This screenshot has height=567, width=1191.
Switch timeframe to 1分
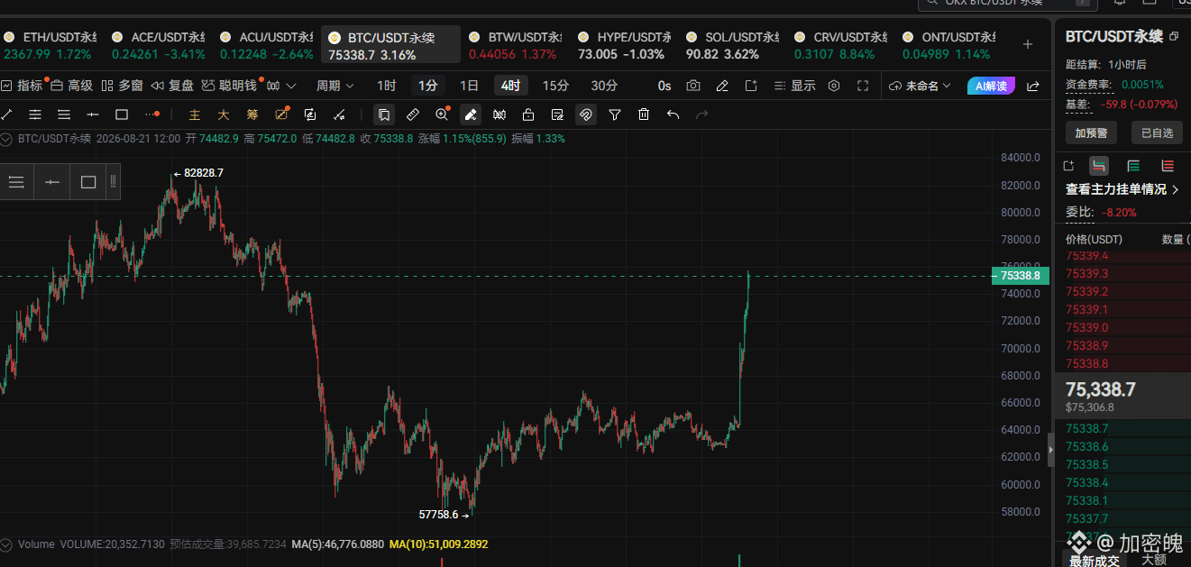pyautogui.click(x=428, y=86)
